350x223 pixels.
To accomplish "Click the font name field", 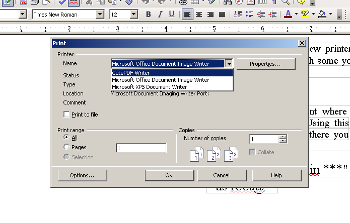I will tap(64, 15).
